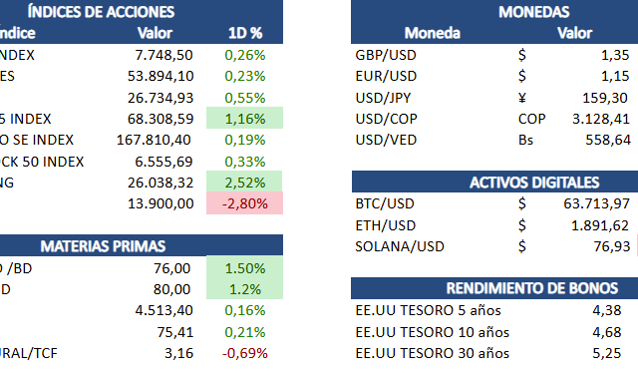Click the green highlighted 1,16% cell
638x375 pixels.
(244, 118)
